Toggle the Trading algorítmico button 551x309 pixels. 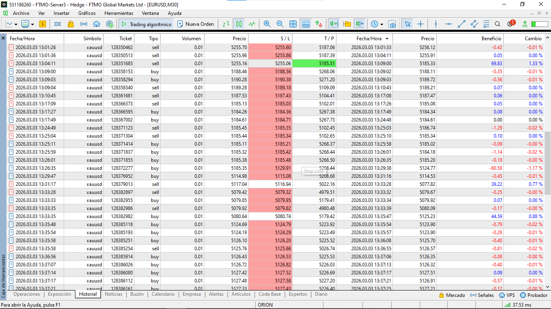(146, 24)
